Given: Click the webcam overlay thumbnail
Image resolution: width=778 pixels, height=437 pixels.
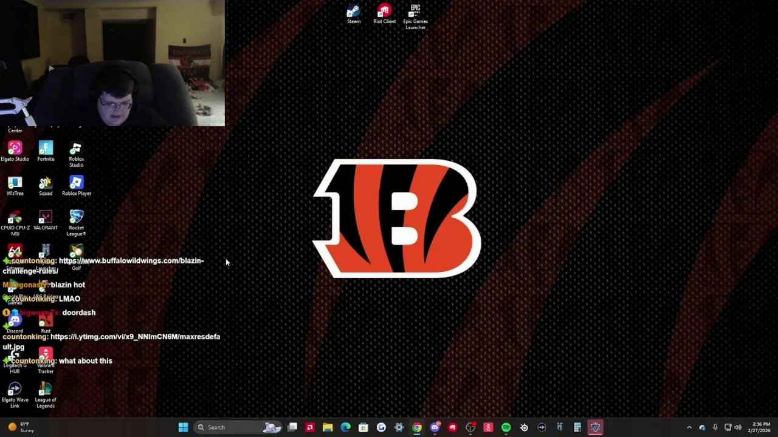Looking at the screenshot, I should pyautogui.click(x=112, y=63).
